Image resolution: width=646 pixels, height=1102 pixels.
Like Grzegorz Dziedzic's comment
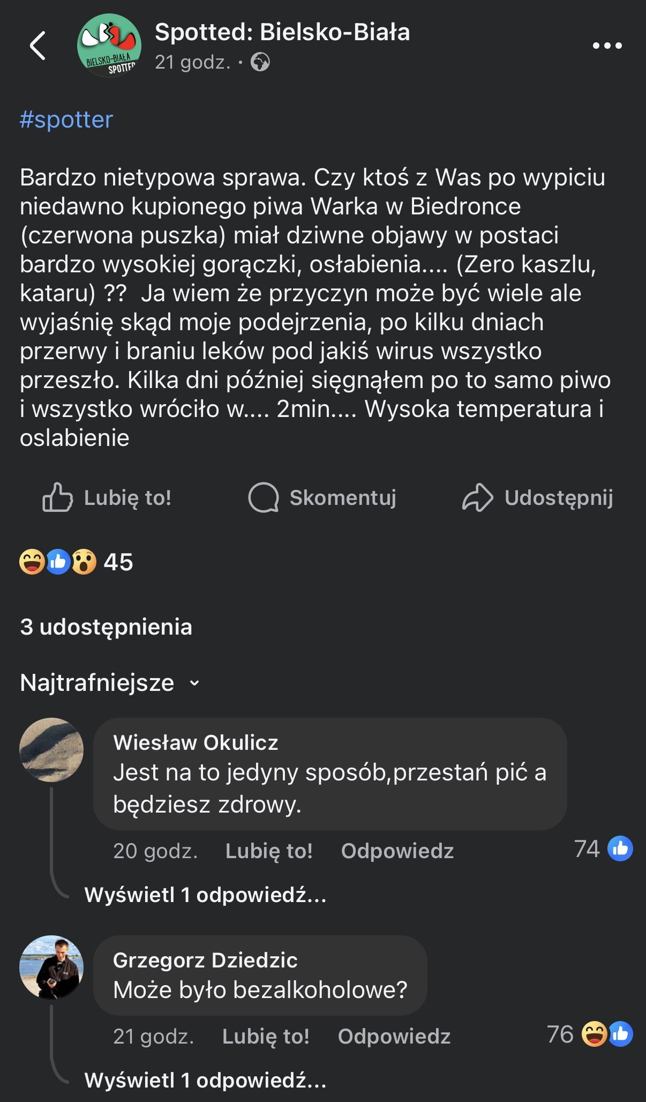(266, 1037)
